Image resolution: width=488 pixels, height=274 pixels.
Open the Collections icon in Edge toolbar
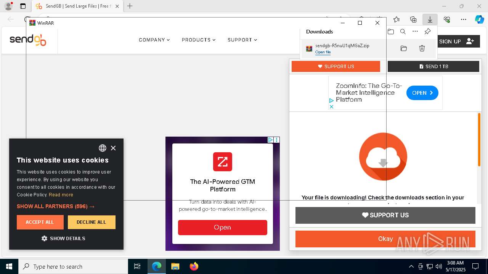413,19
